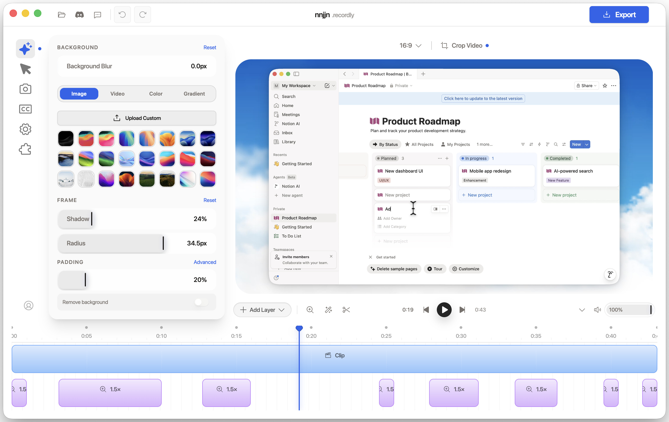Adjust the Padding slider handle

pos(85,280)
